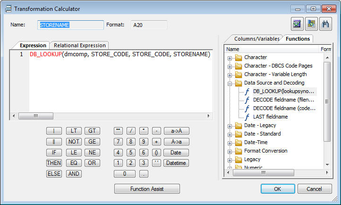Confirm with the OK button
Screen dimensions: 341x205
(x=278, y=188)
